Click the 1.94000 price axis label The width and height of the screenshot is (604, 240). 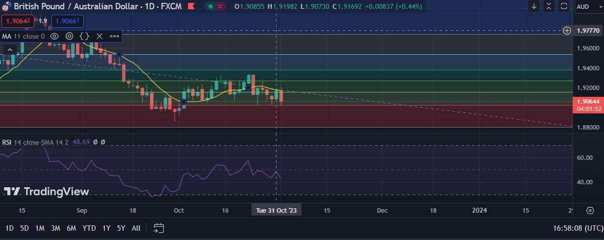coord(588,68)
